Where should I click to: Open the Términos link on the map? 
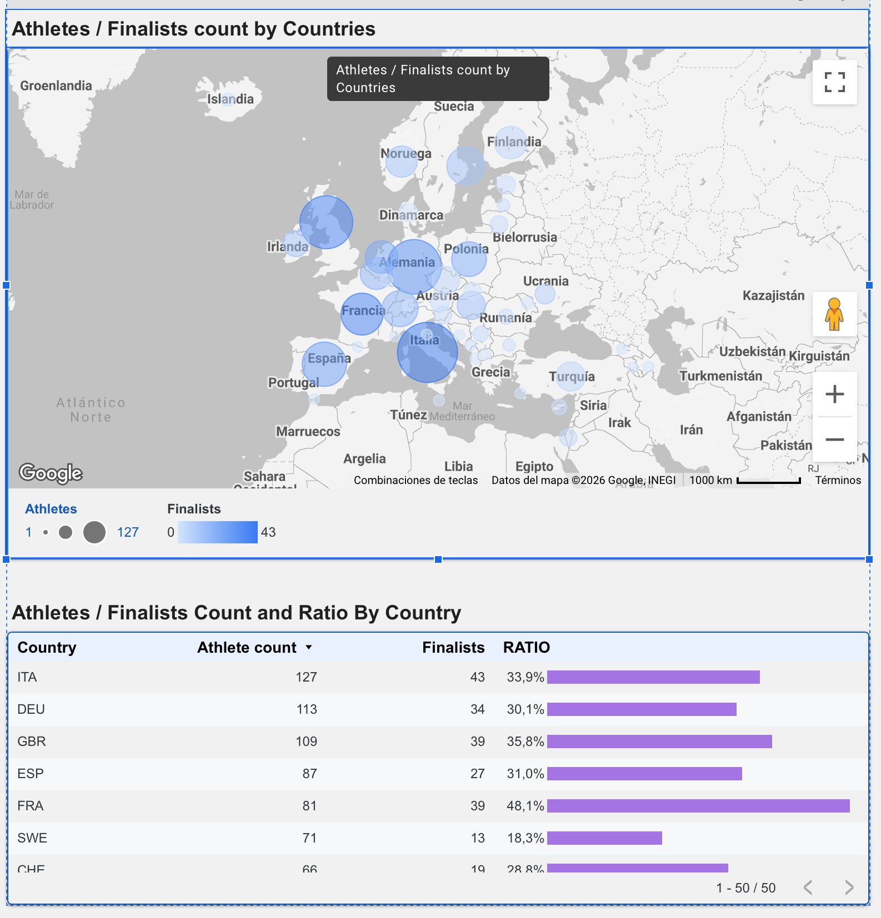pos(838,480)
